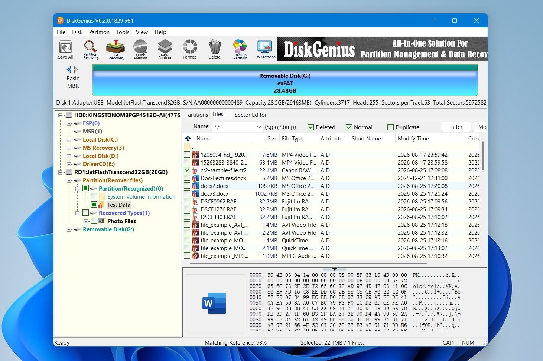Screen dimensions: 543x361
Task: Collapse the HD0 KINGSTON disk node
Action: [x=60, y=115]
